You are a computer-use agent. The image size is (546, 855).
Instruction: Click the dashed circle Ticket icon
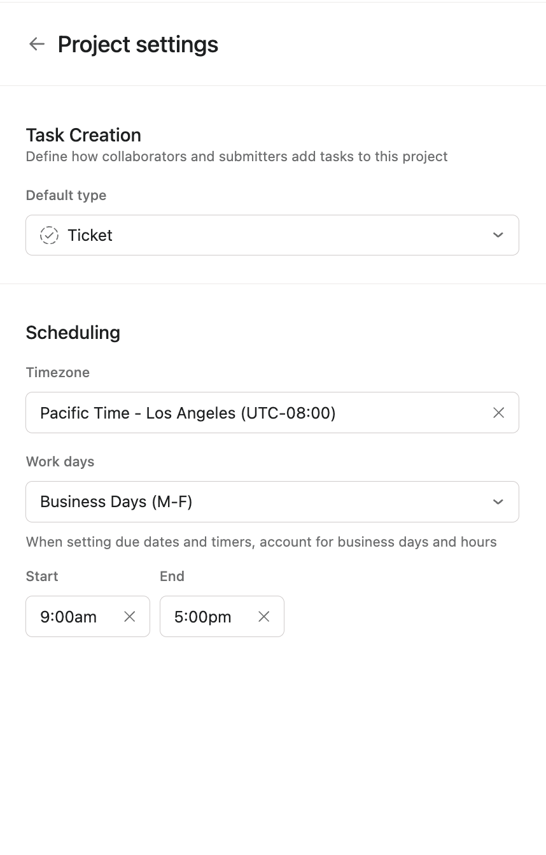pyautogui.click(x=49, y=235)
